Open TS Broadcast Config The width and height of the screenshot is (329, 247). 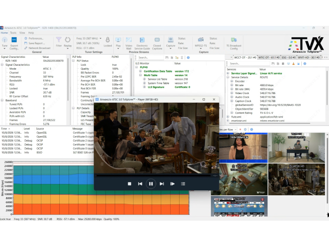234,43
